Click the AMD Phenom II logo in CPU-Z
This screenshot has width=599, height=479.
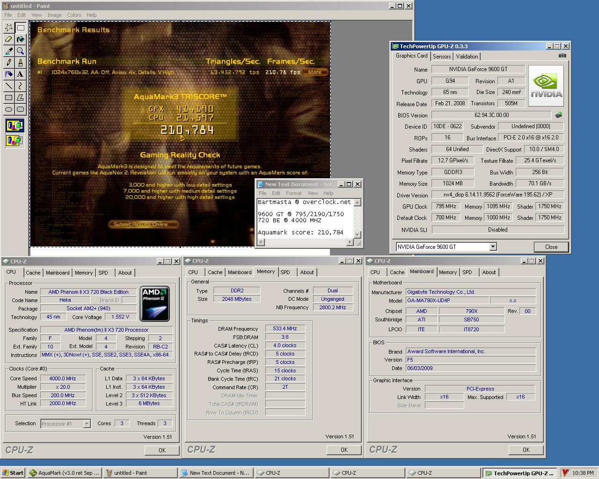click(155, 304)
